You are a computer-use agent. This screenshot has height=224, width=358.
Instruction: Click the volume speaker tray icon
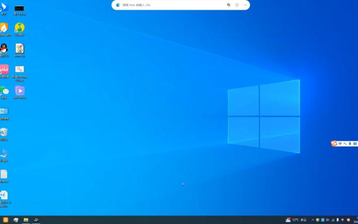coord(327,220)
